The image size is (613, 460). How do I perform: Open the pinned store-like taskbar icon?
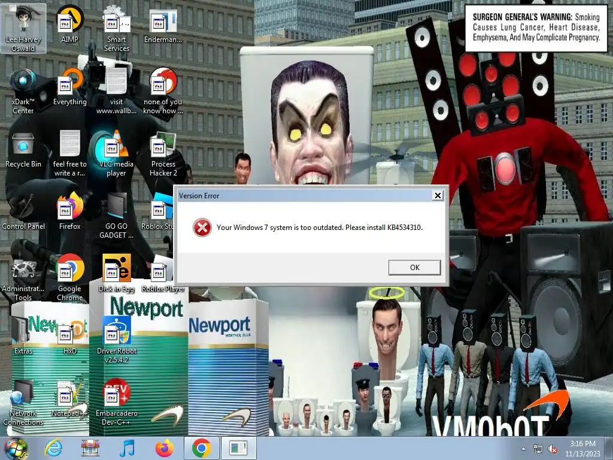click(x=90, y=448)
